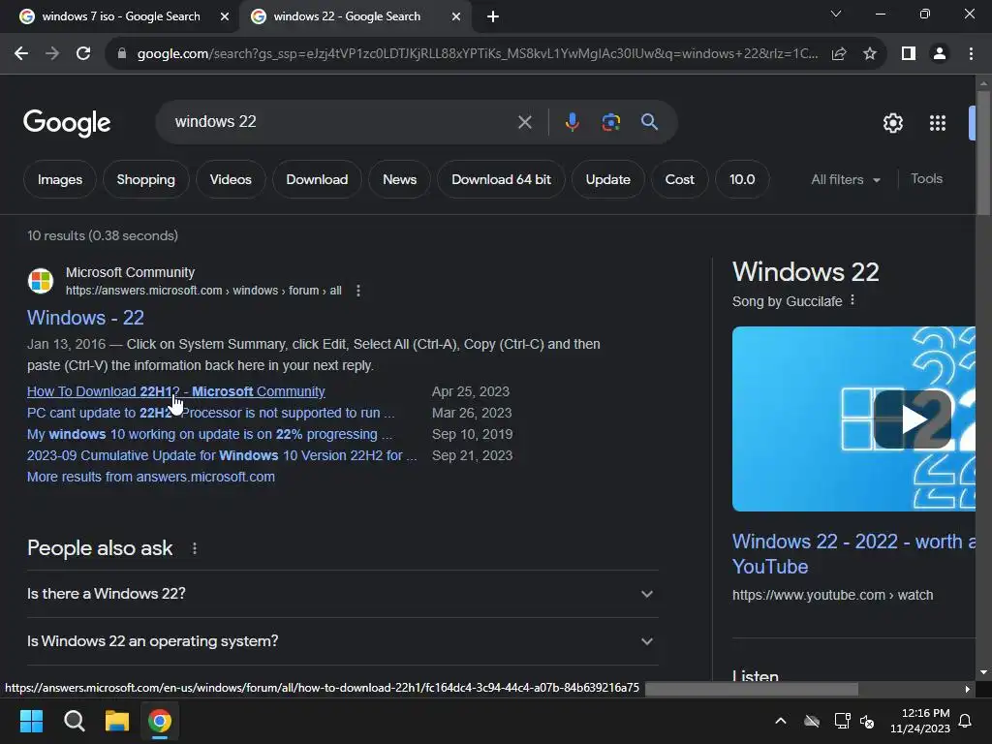Open the taskbar clock and date
Viewport: 992px width, 744px height.
[x=920, y=721]
